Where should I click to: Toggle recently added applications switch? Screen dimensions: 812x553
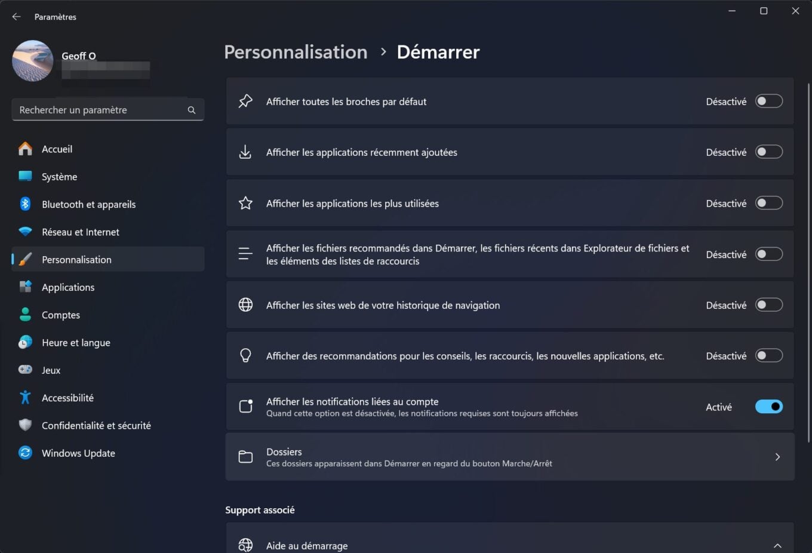click(768, 152)
